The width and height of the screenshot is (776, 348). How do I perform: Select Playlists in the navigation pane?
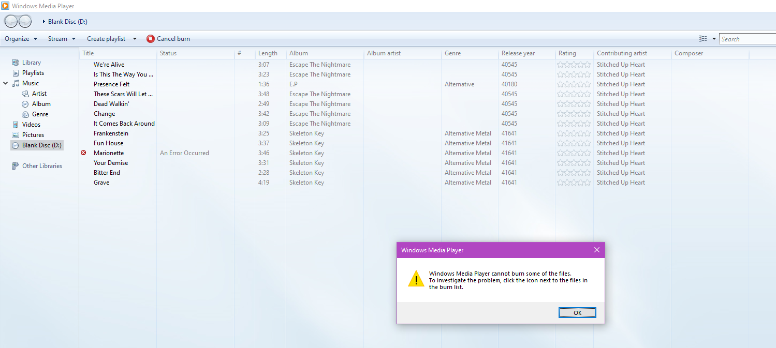click(33, 73)
